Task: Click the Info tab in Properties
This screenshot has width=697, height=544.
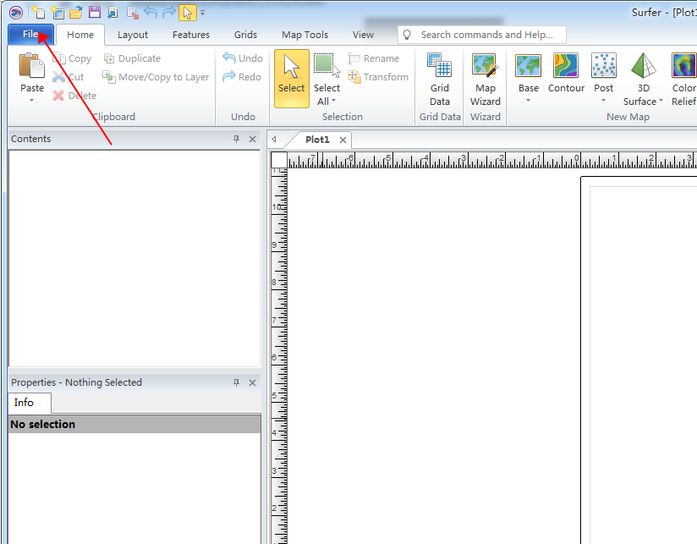Action: 24,403
